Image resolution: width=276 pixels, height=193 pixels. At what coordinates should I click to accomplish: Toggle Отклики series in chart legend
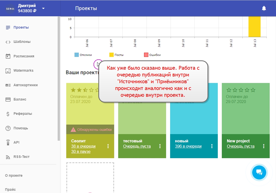point(83,55)
